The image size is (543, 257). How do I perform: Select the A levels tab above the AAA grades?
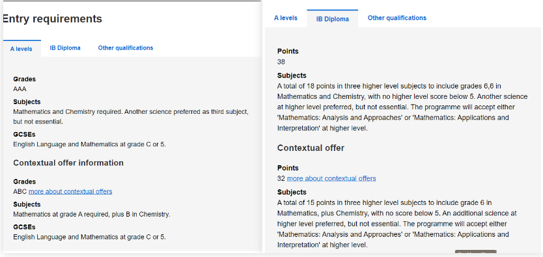point(21,49)
